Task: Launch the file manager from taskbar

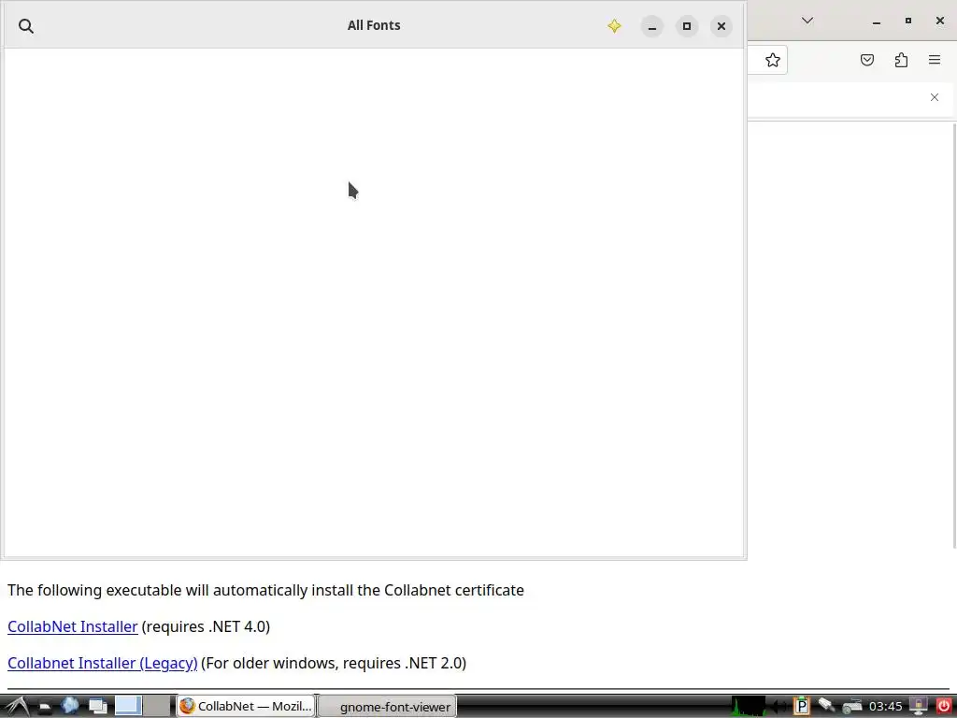Action: coord(45,707)
